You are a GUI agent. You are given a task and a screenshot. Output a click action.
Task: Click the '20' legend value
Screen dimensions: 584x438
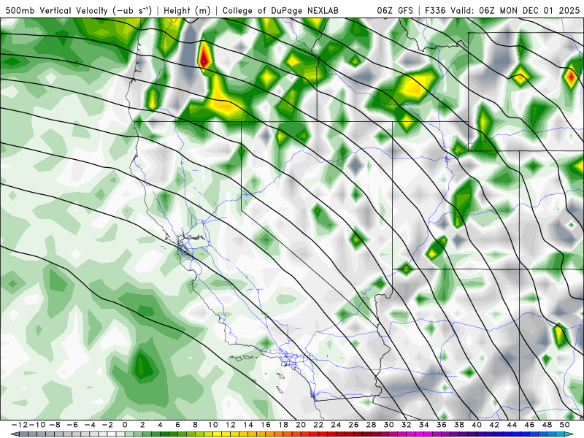(301, 425)
